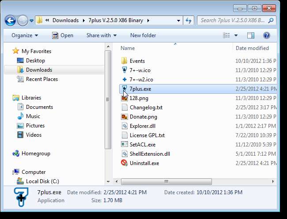Open the recent pages dropdown arrow
Viewport: 287px width, 219px height.
31,20
